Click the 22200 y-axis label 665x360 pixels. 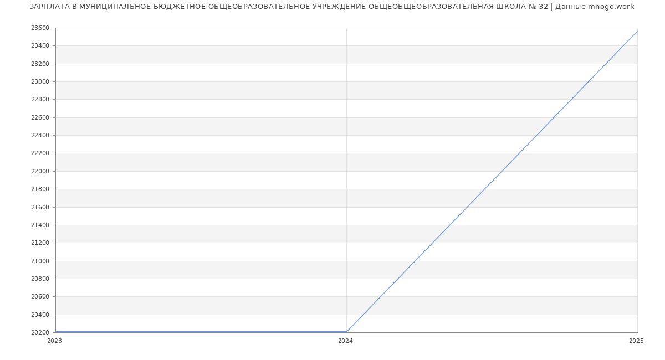[40, 153]
